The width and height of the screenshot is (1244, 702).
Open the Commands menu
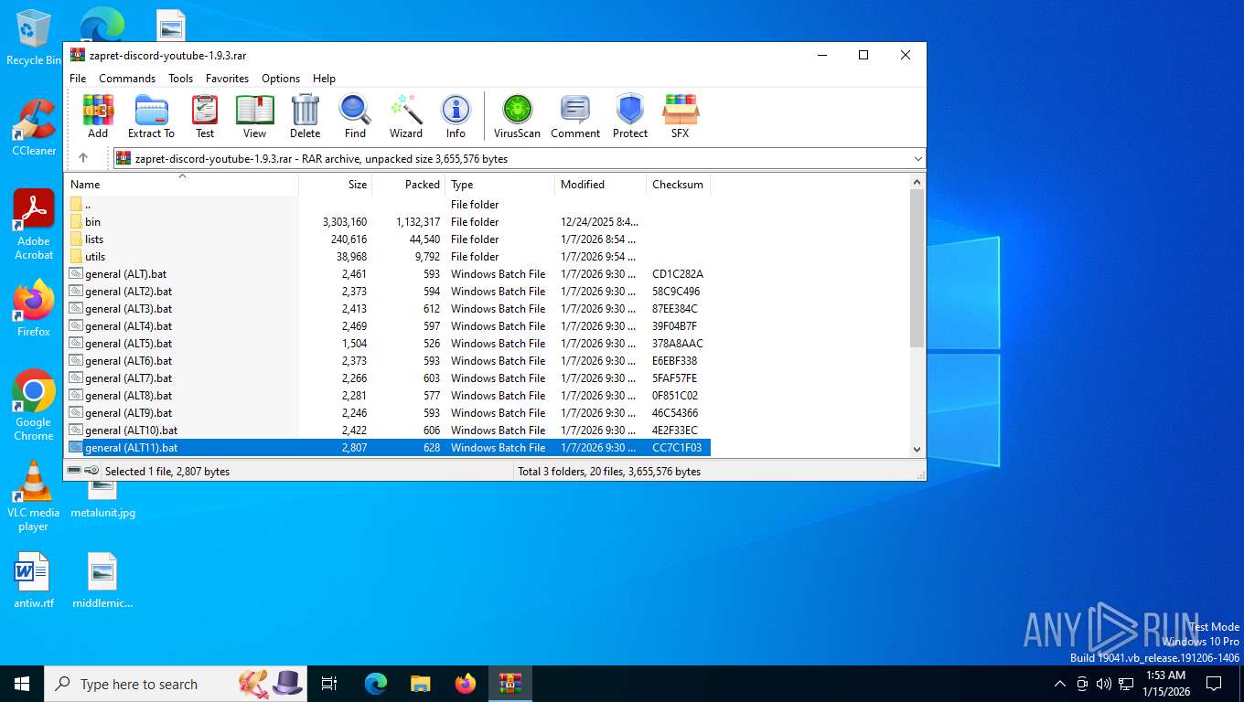(127, 79)
